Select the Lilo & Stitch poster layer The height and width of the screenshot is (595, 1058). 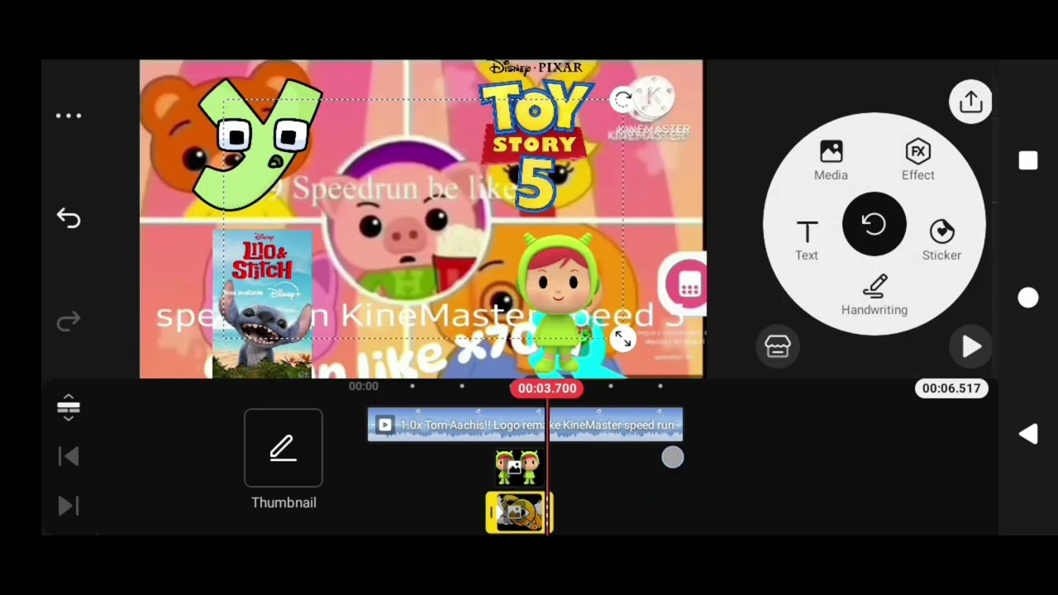[x=263, y=304]
